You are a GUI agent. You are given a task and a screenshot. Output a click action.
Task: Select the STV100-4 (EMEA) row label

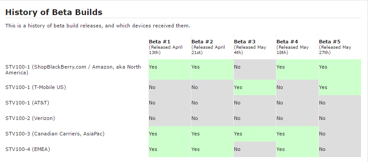click(27, 149)
